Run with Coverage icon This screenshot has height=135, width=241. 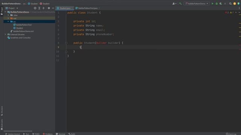[x=221, y=3]
